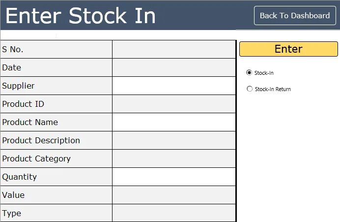The width and height of the screenshot is (340, 222).
Task: Click the Product Description value cell
Action: click(174, 140)
